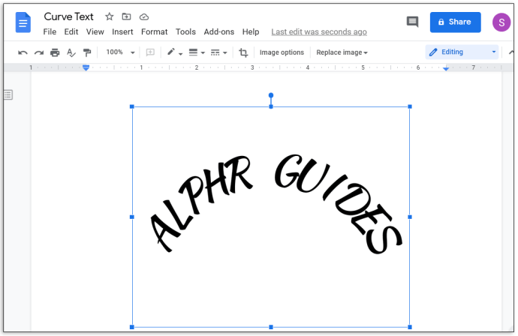Open the document outline sidebar icon
Viewport: 518px width, 336px height.
(8, 94)
